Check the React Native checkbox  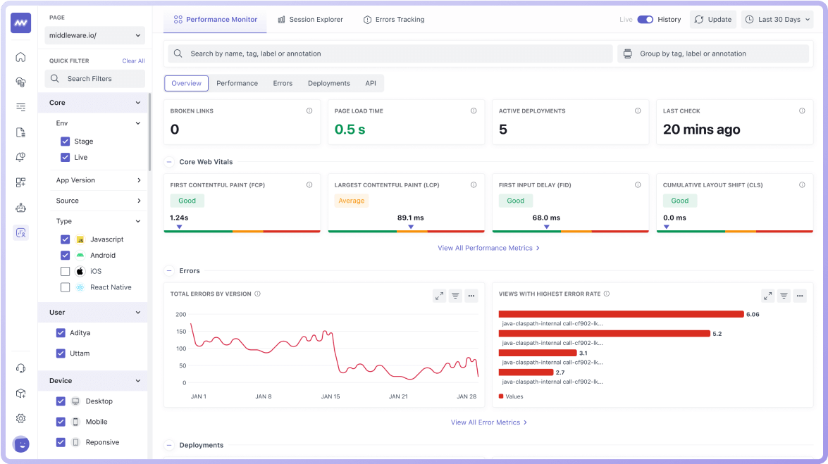tap(66, 287)
